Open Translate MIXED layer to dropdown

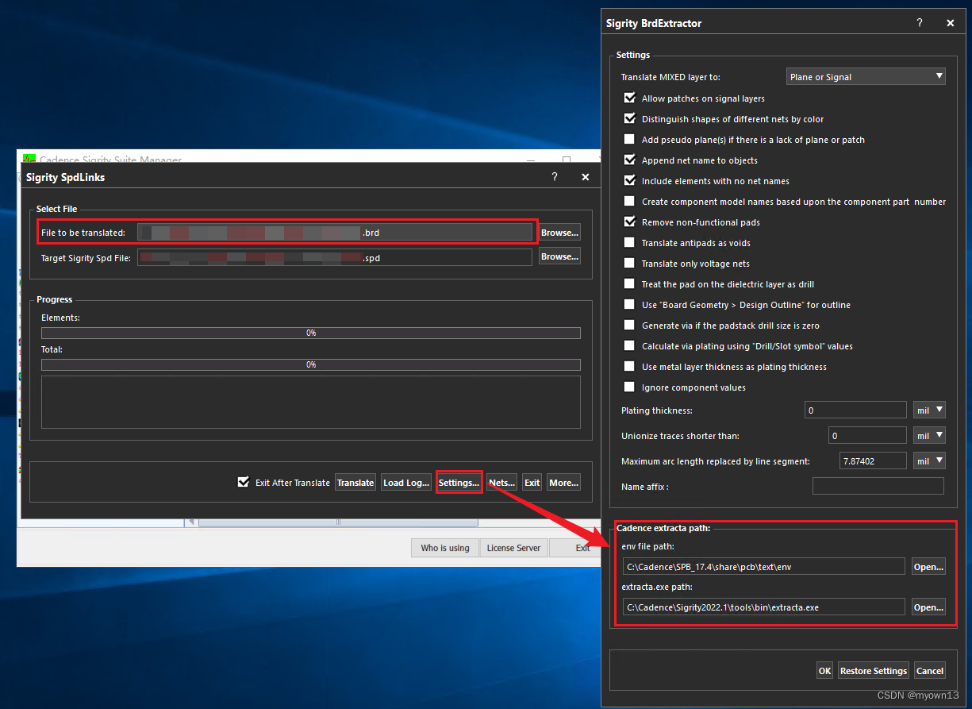[866, 77]
